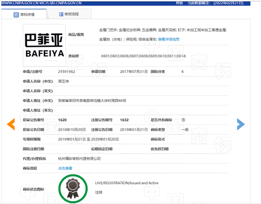The width and height of the screenshot is (261, 204).
Task: Switch to the 商标流程 tab
Action: (69, 14)
